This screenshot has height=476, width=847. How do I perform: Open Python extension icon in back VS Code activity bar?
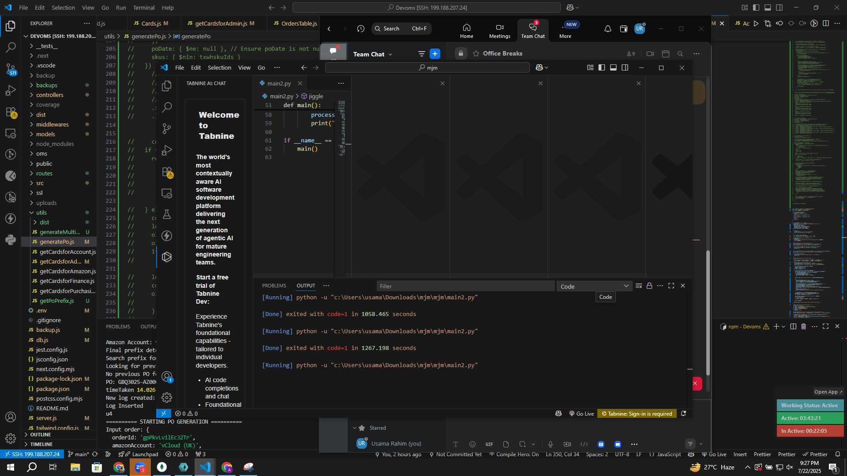click(x=11, y=240)
